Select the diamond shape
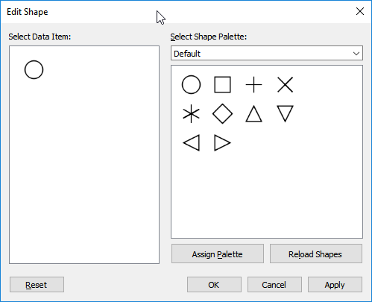The height and width of the screenshot is (302, 372). (x=222, y=114)
